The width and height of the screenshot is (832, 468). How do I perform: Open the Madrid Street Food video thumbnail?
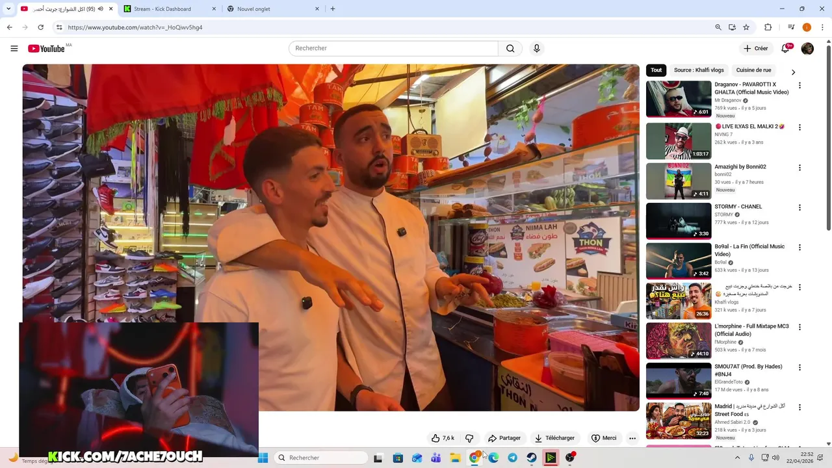679,421
